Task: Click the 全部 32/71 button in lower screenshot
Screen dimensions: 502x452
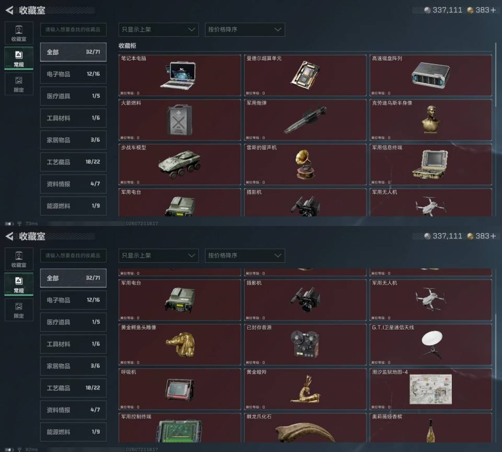Action: click(73, 278)
